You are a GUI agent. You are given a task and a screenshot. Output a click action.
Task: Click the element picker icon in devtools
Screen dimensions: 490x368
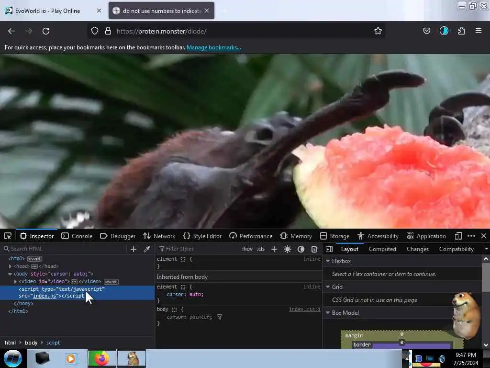click(8, 236)
